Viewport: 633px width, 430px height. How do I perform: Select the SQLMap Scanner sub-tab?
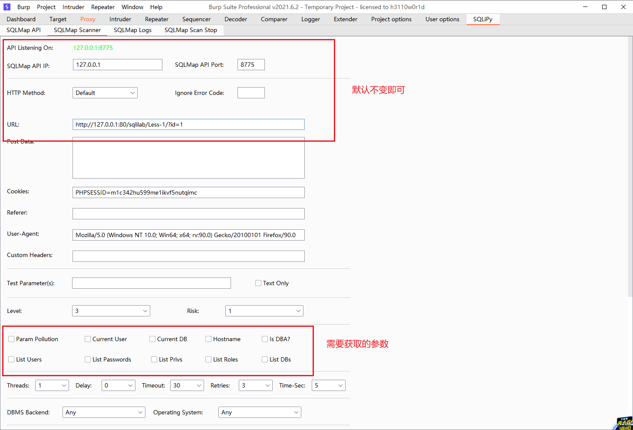pyautogui.click(x=77, y=30)
